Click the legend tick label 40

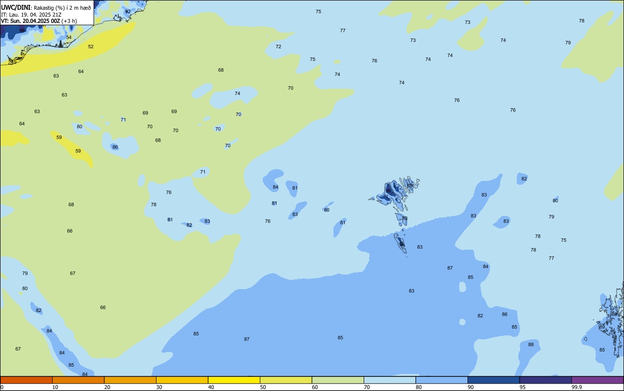(x=211, y=387)
